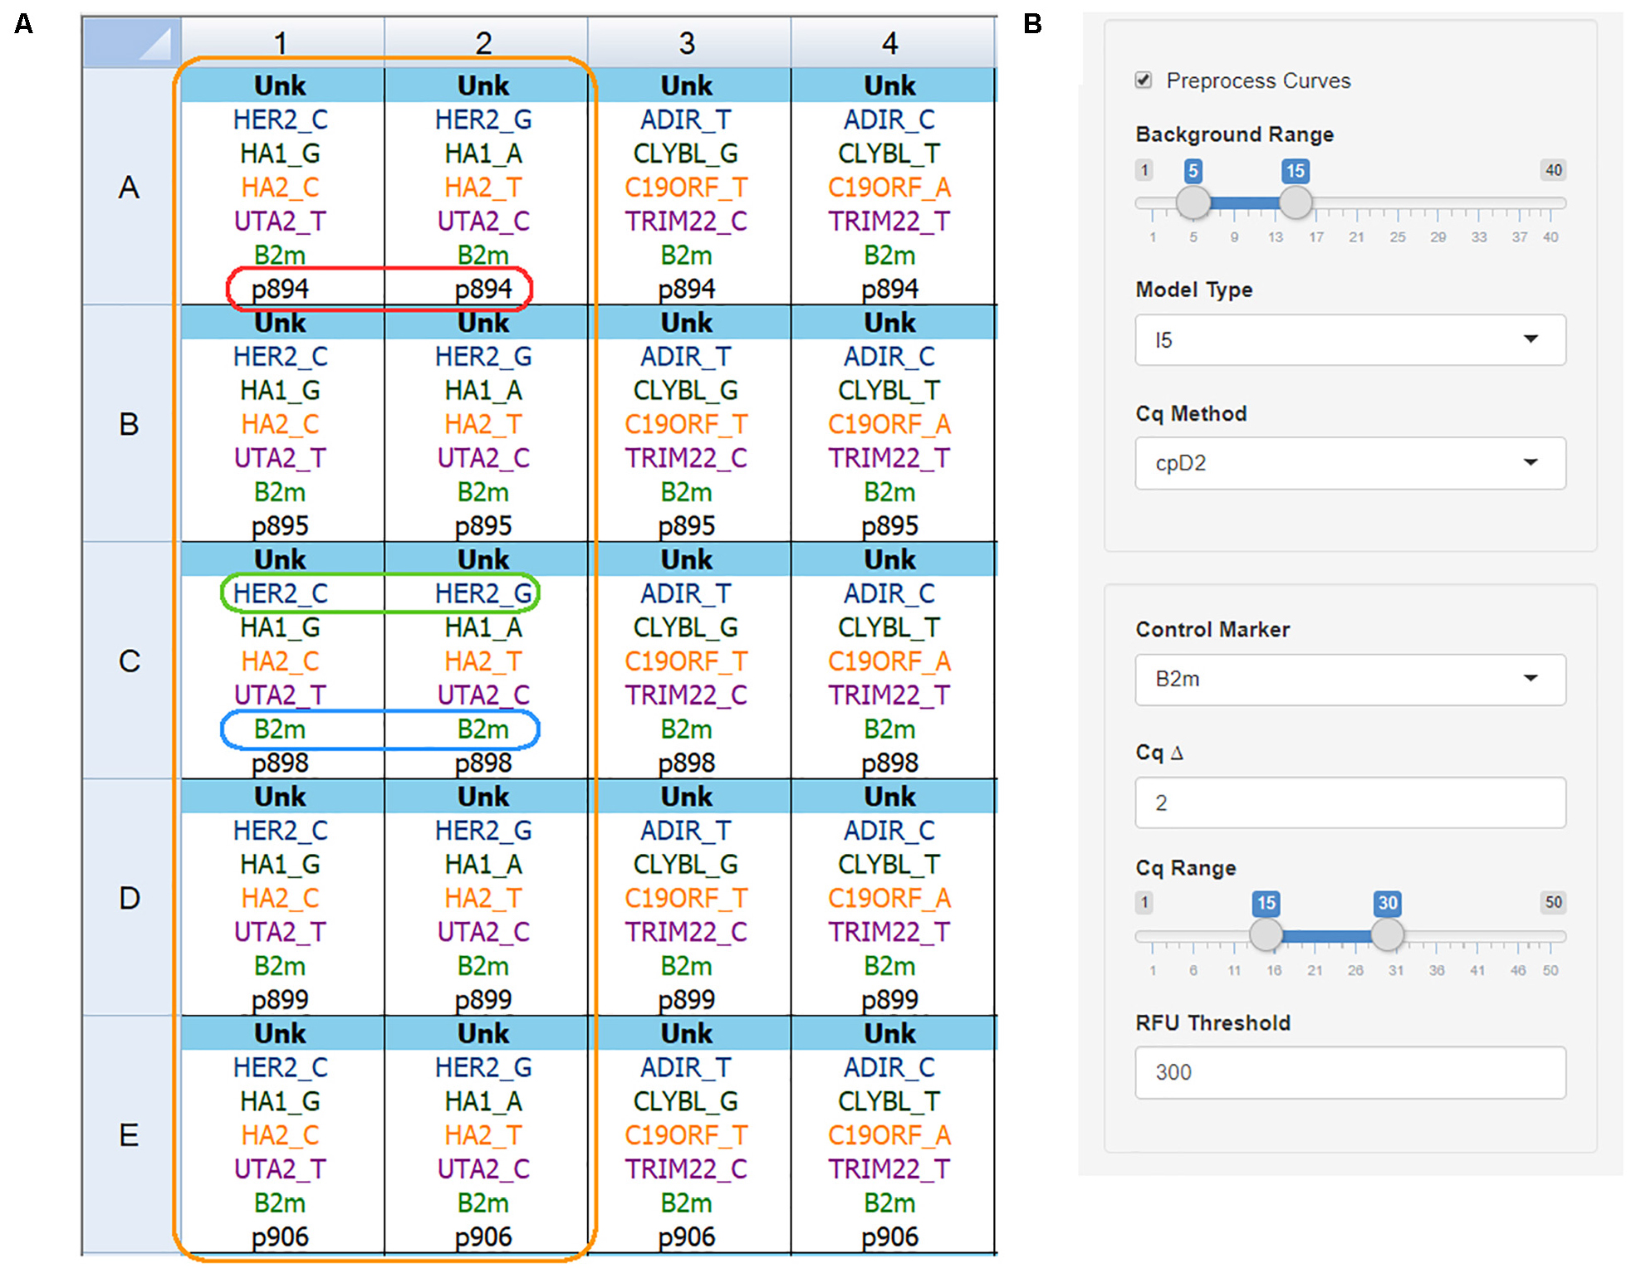Click the RFU Threshold input field
Viewport: 1636px width, 1273px height.
coord(1350,1072)
